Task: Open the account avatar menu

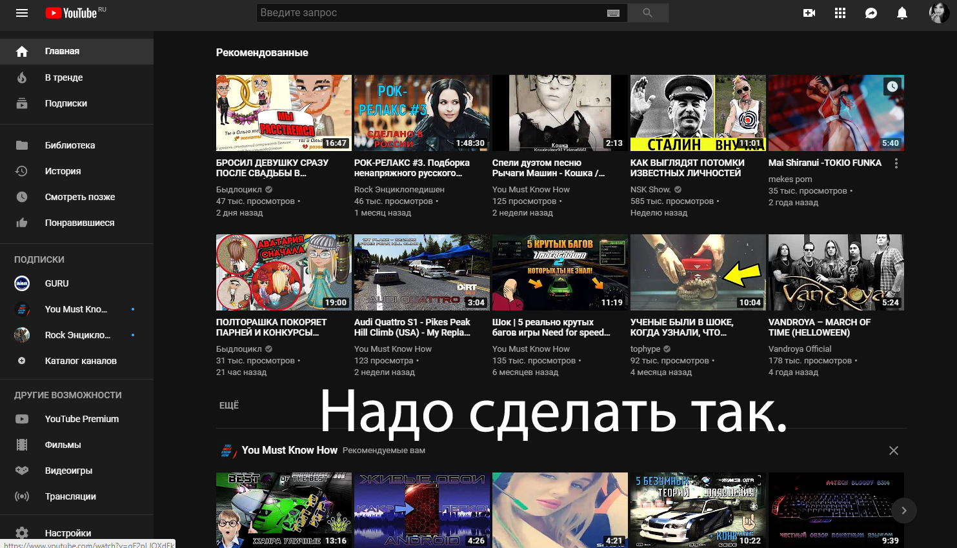Action: click(939, 13)
